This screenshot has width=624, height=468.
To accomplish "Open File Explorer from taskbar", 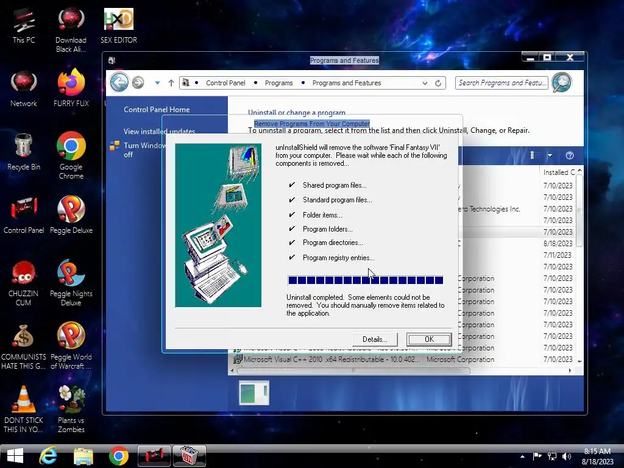I will coord(83,456).
